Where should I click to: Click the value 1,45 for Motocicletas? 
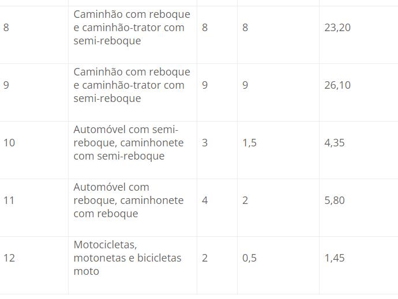tap(335, 258)
